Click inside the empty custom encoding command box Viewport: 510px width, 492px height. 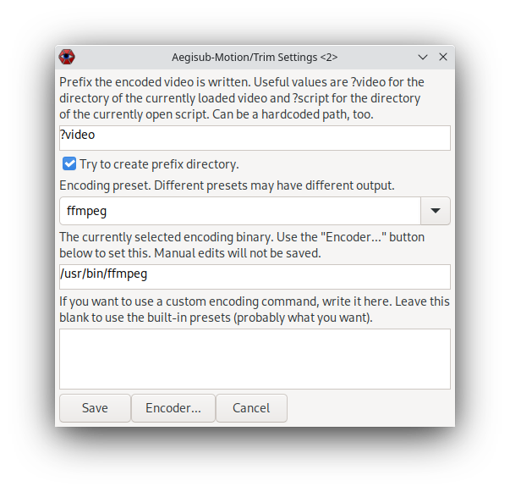click(x=255, y=359)
